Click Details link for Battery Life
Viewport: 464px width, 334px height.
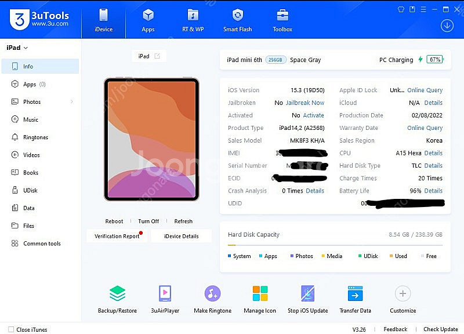coord(433,191)
